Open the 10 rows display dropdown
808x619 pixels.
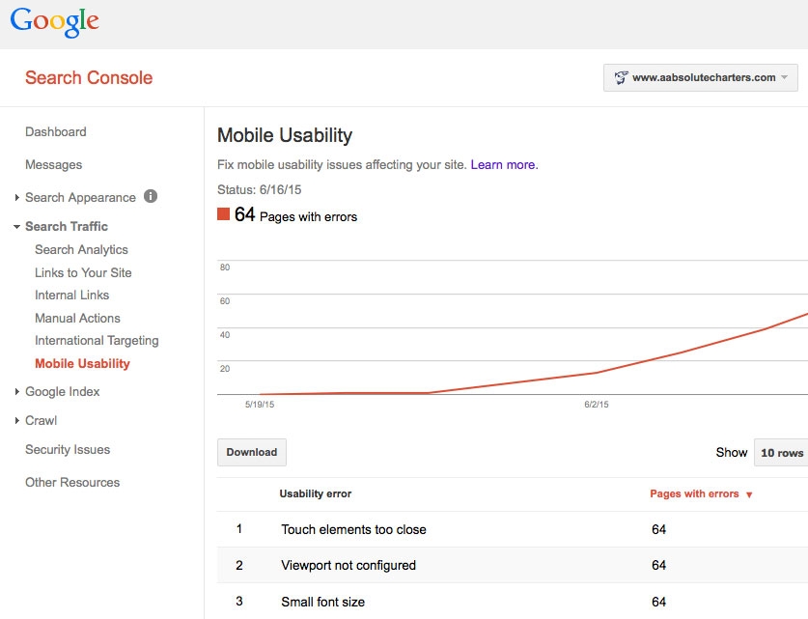781,453
